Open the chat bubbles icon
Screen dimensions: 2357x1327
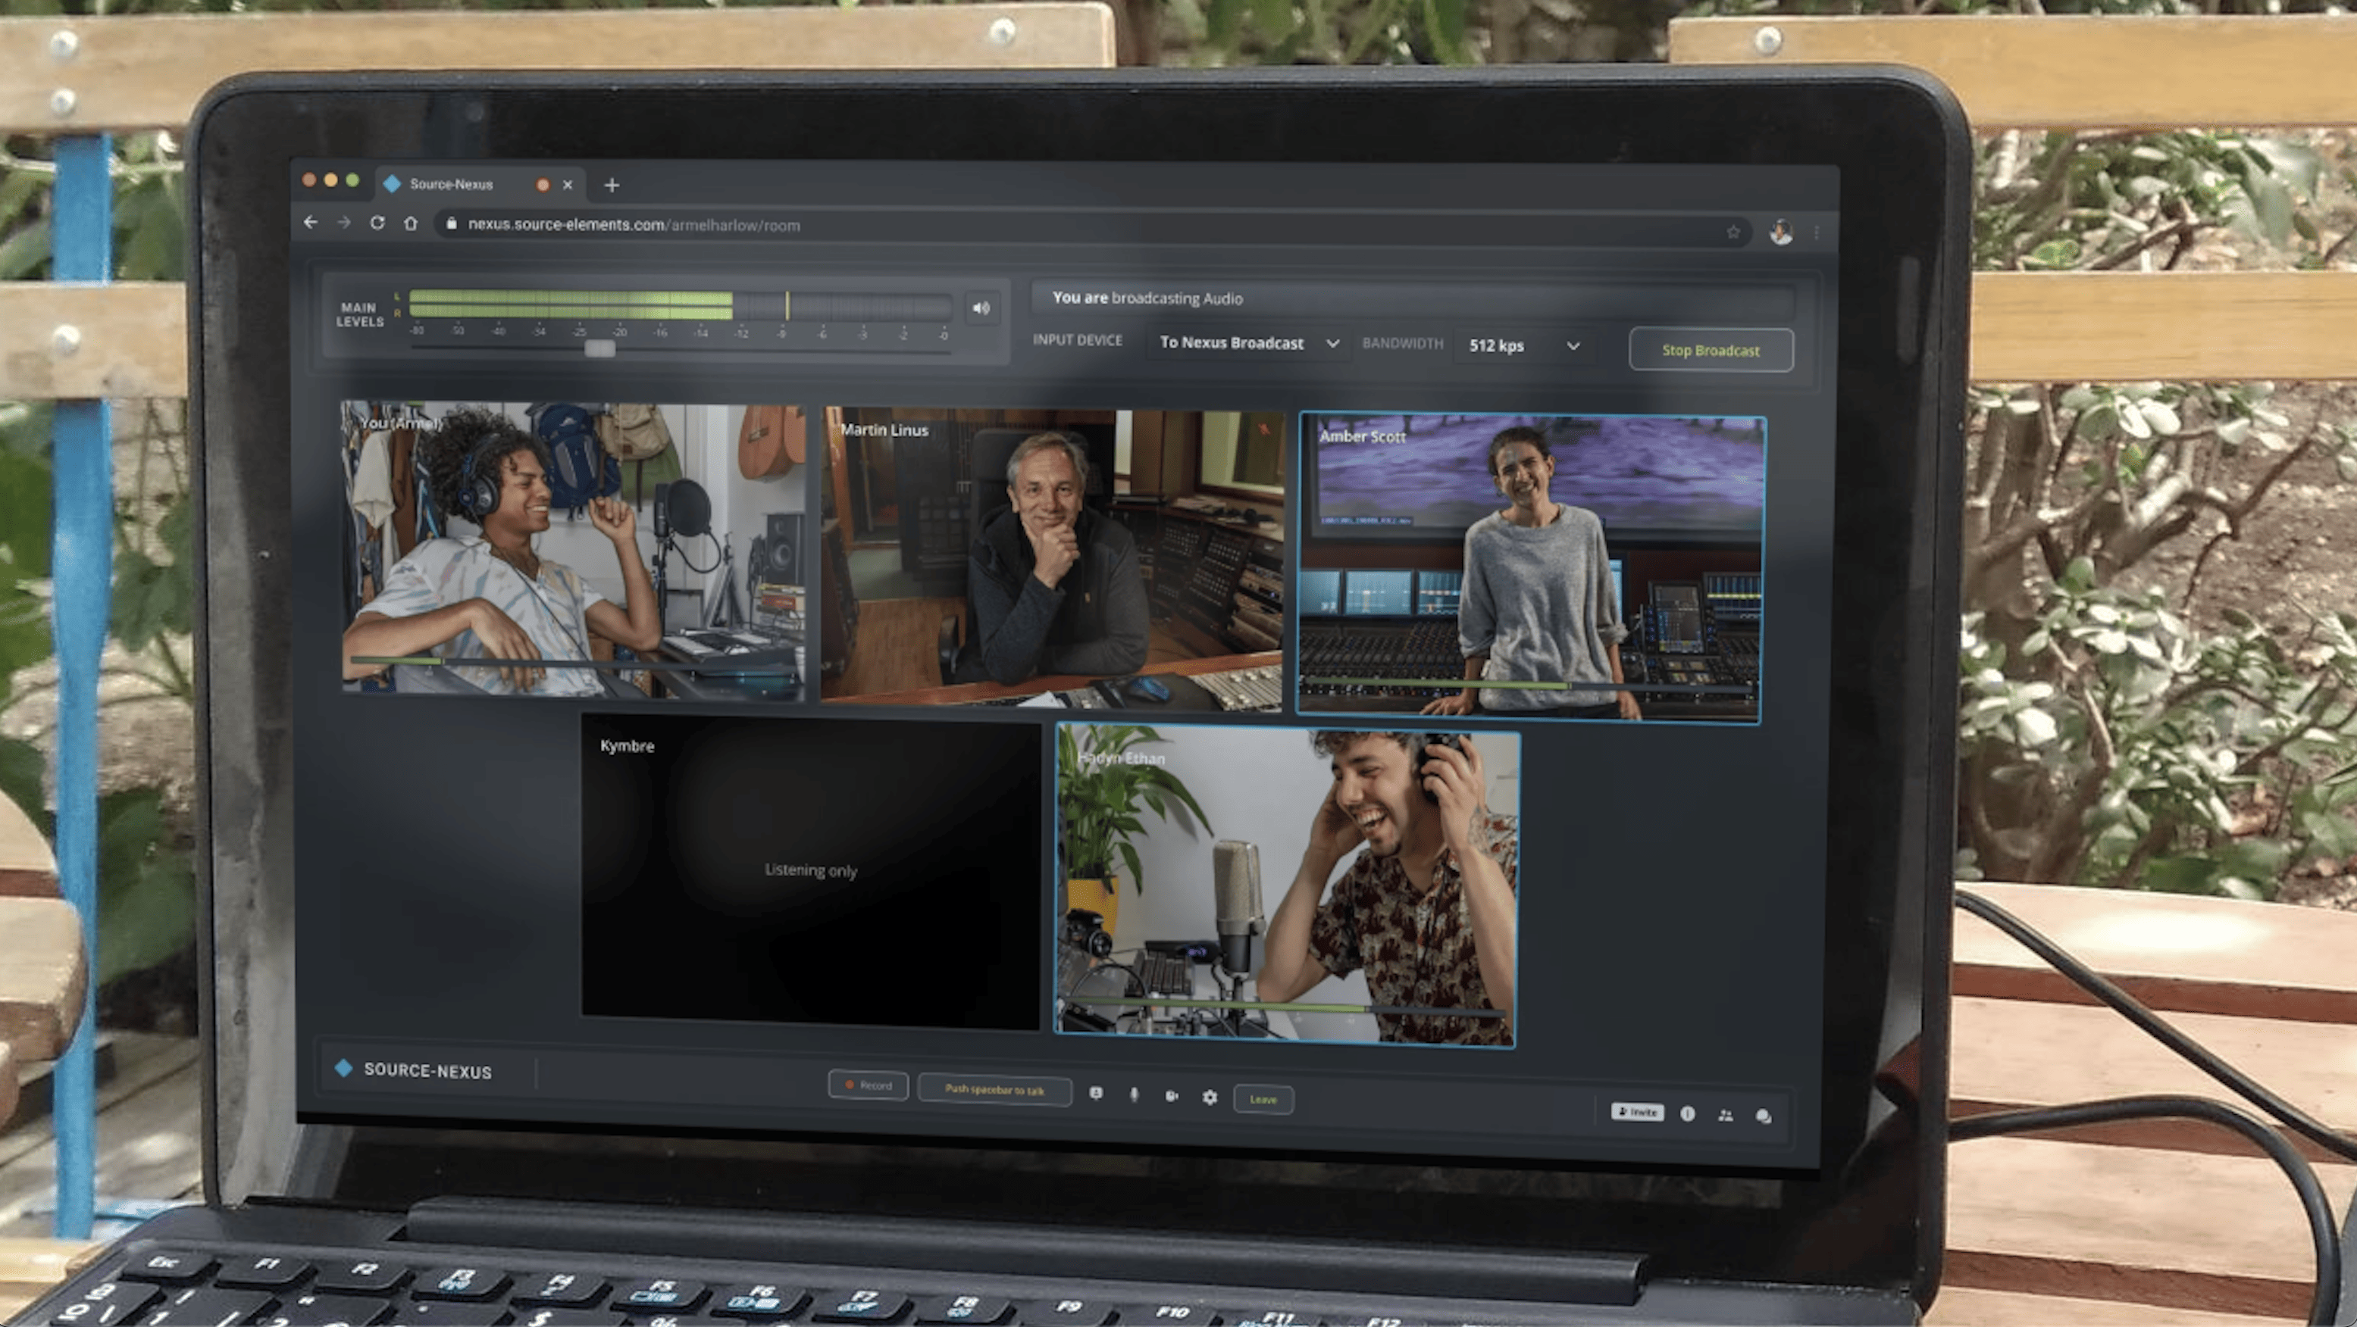coord(1763,1116)
